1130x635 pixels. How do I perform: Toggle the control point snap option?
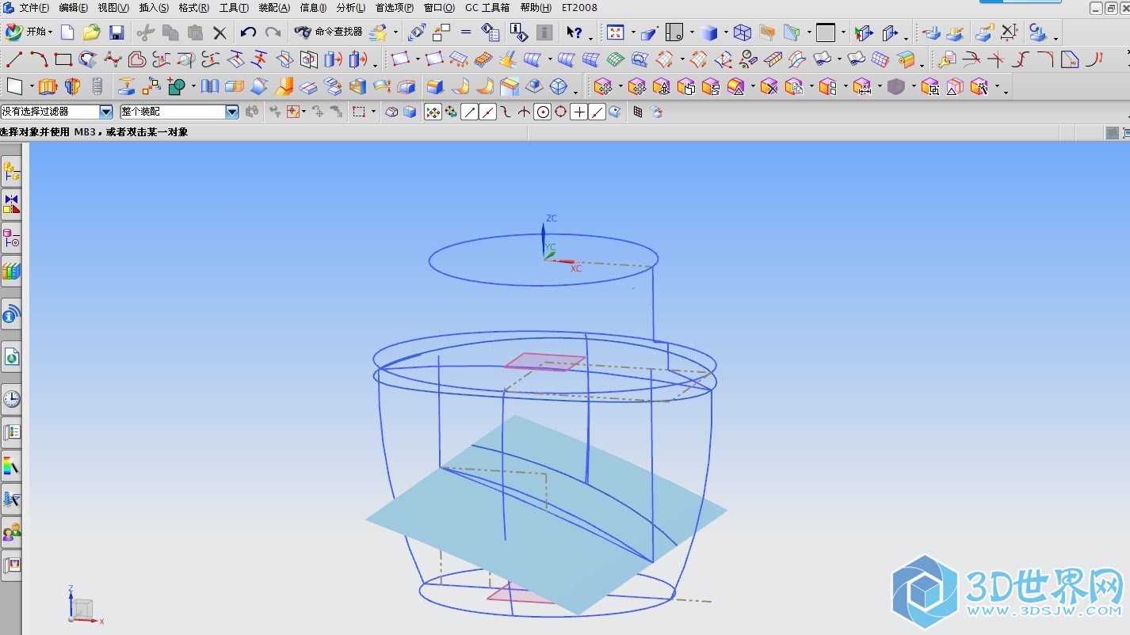[506, 112]
